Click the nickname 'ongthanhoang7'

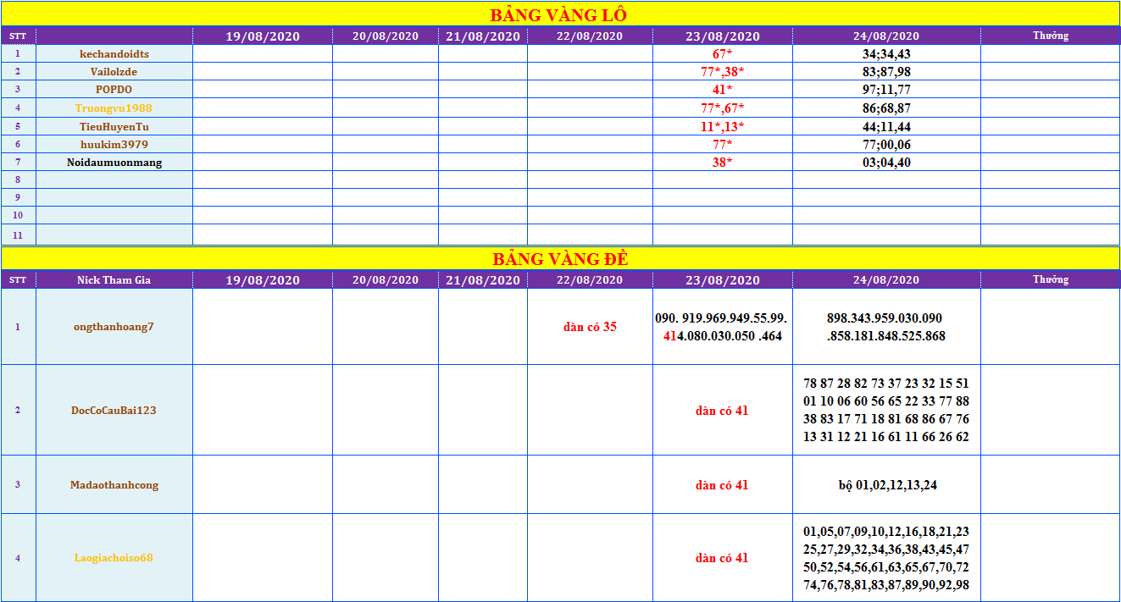click(114, 327)
